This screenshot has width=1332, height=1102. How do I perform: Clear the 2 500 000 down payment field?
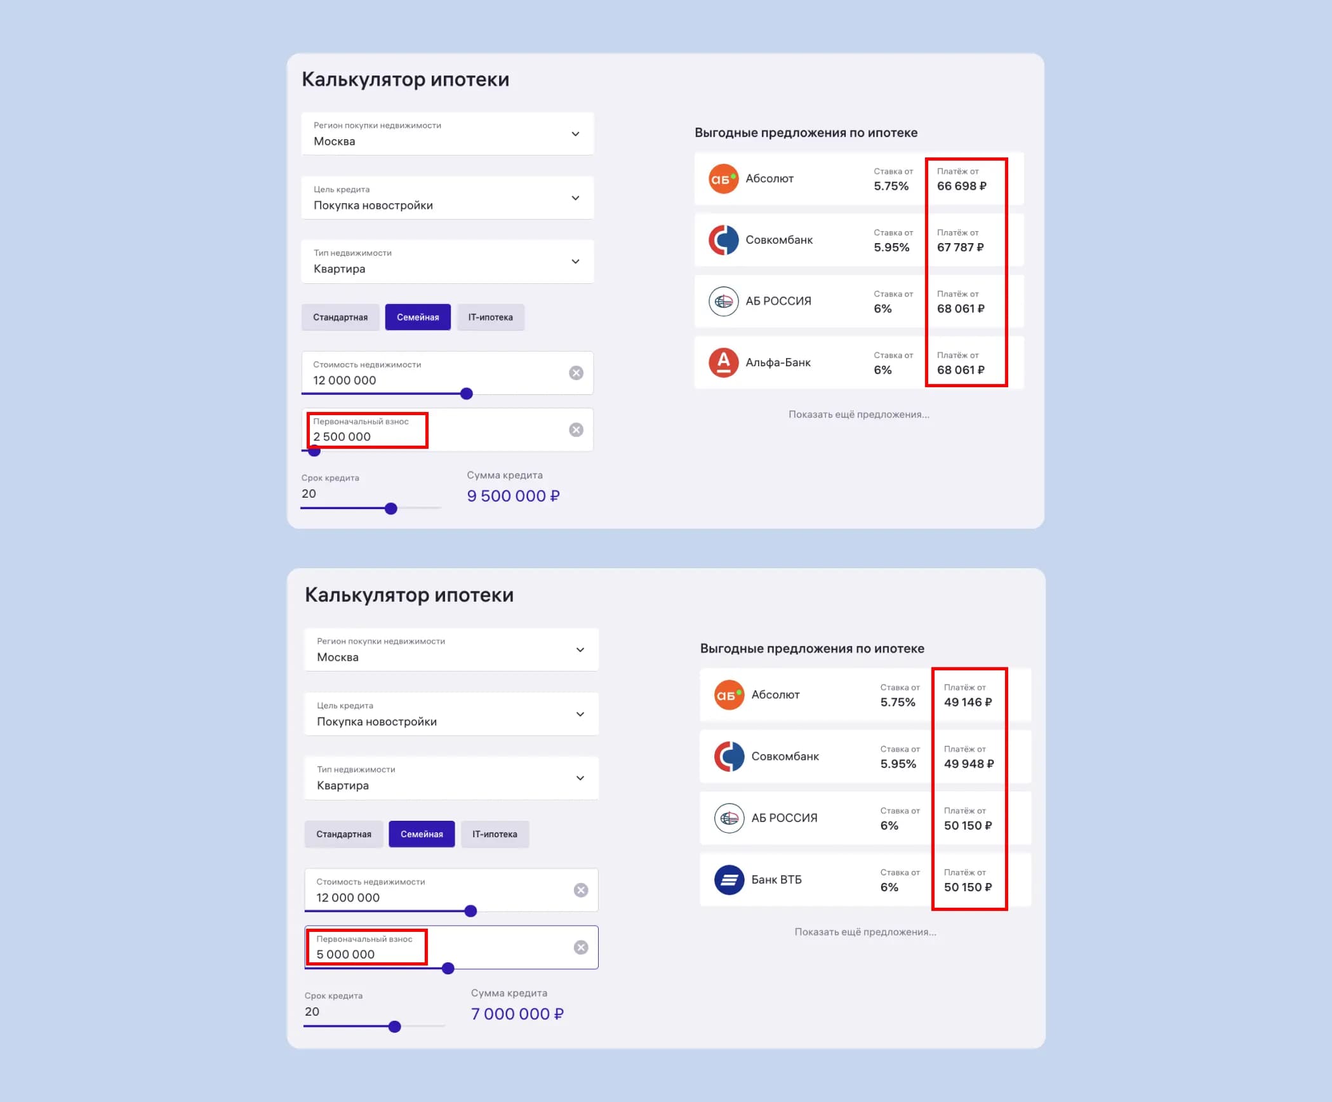576,430
